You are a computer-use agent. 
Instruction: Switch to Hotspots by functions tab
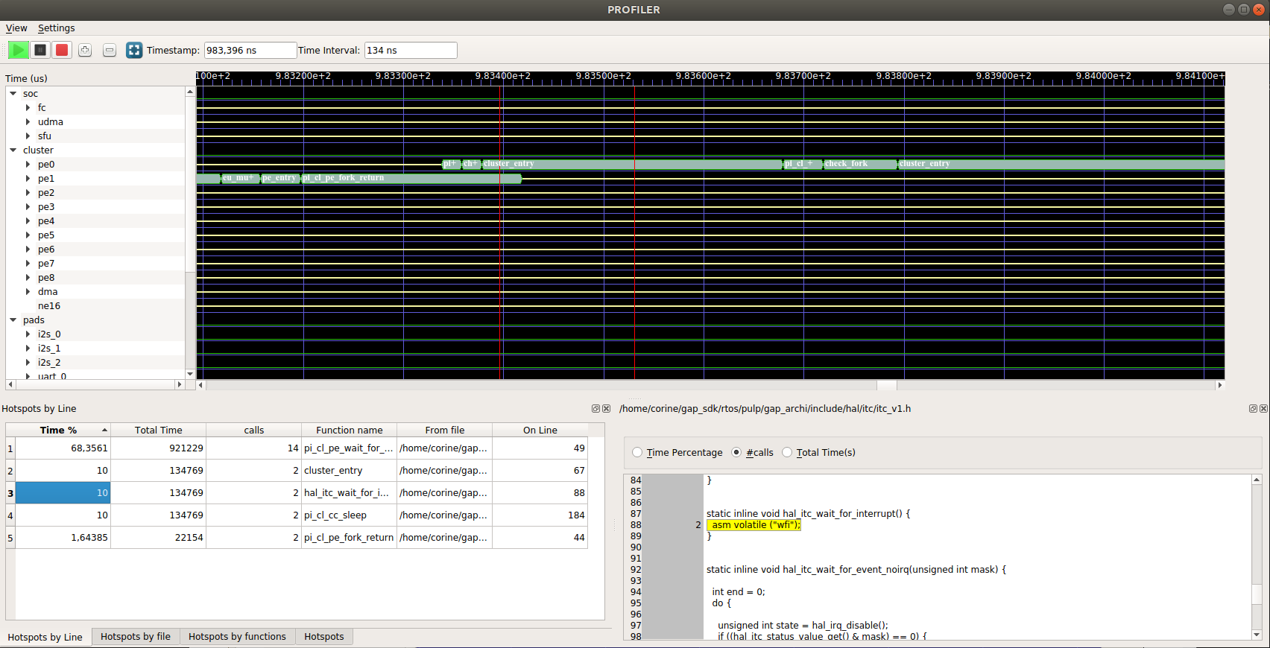click(x=237, y=636)
